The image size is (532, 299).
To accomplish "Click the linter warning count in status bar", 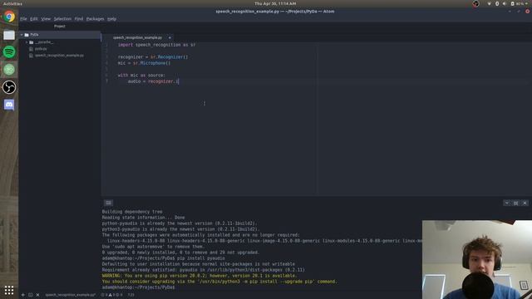I will pos(111,295).
